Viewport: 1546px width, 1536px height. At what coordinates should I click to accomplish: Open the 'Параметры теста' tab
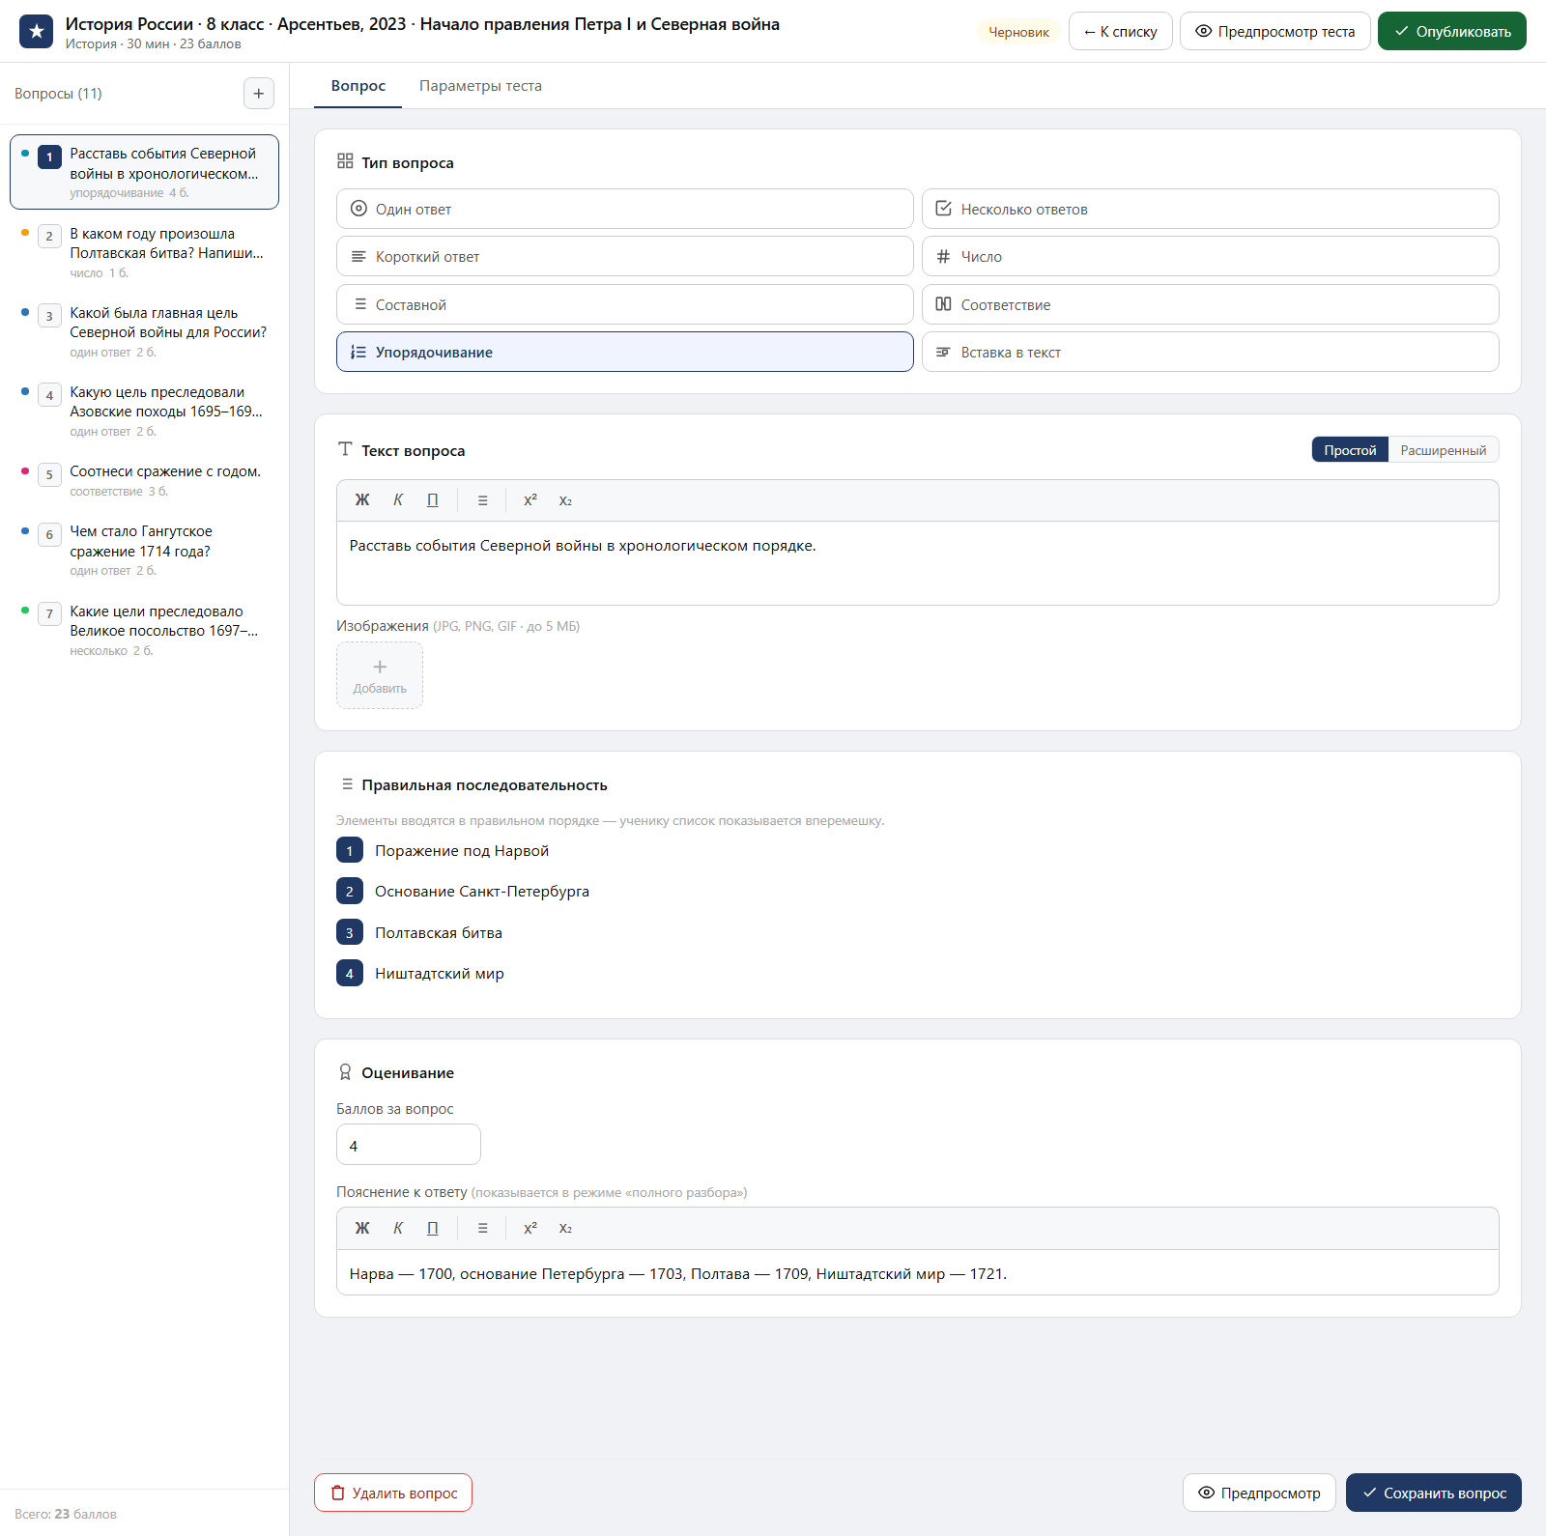[x=480, y=86]
